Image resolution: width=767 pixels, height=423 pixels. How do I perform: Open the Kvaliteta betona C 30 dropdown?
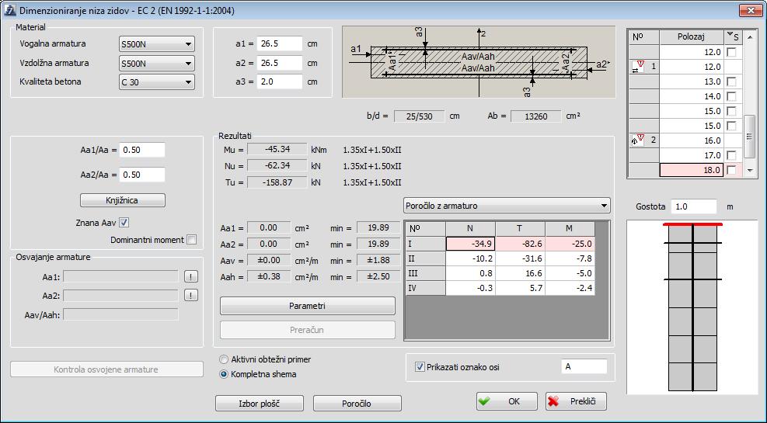click(x=156, y=82)
